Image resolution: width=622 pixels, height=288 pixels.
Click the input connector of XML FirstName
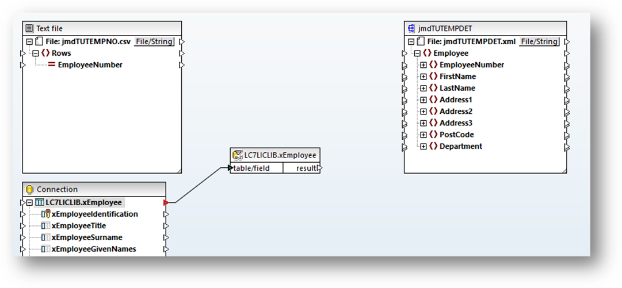pyautogui.click(x=405, y=76)
